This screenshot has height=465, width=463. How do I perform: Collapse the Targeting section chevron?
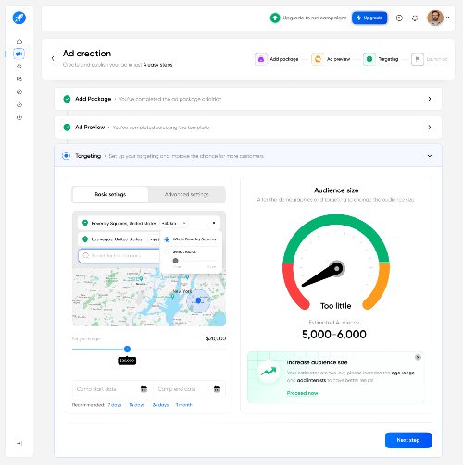pyautogui.click(x=430, y=156)
